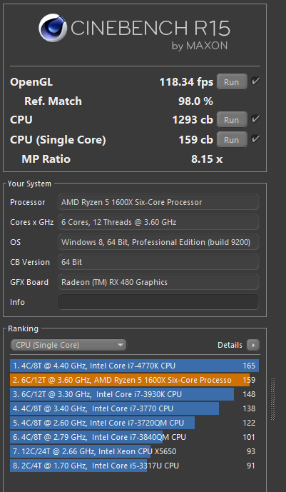
Task: Select the Intel Core i5-3317U ranking entry
Action: 134,466
